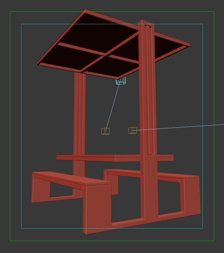This screenshot has width=224, height=253.
Task: Select the left yellow target helper box
Action: point(105,131)
